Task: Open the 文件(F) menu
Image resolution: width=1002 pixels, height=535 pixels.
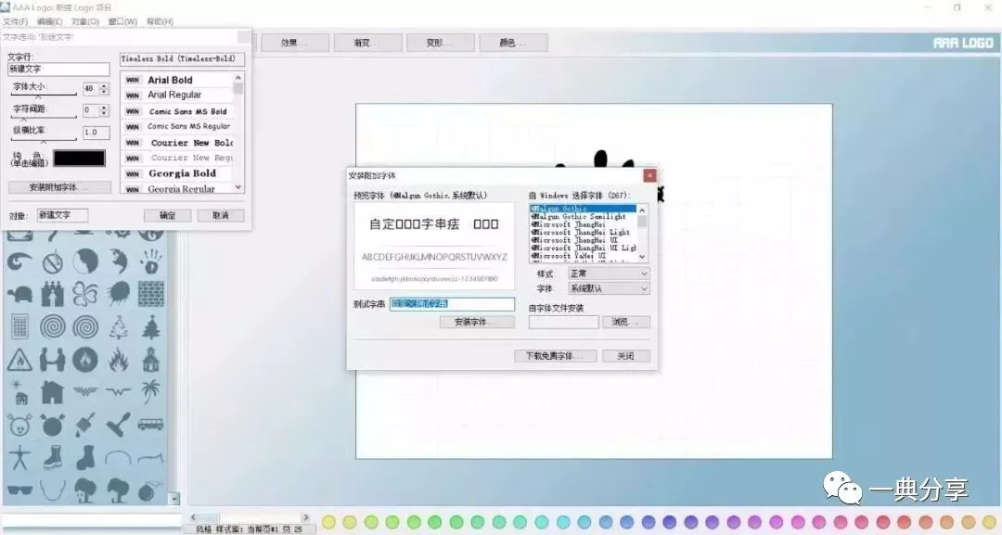Action: pyautogui.click(x=16, y=21)
